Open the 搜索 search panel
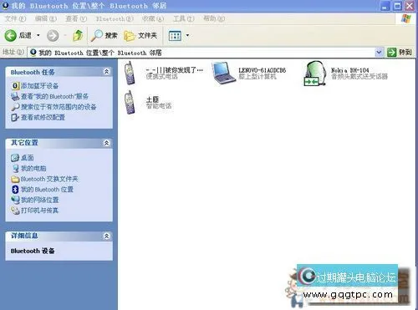The height and width of the screenshot is (310, 418). (x=104, y=35)
